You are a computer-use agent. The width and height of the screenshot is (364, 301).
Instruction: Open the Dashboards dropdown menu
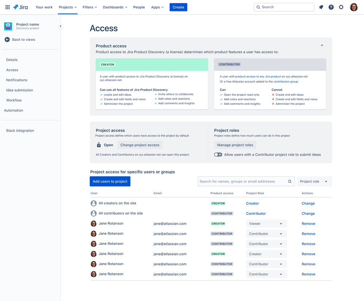pyautogui.click(x=115, y=7)
